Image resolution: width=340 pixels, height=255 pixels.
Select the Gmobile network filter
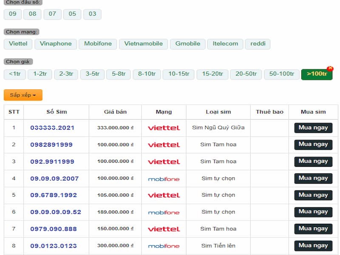coord(188,44)
